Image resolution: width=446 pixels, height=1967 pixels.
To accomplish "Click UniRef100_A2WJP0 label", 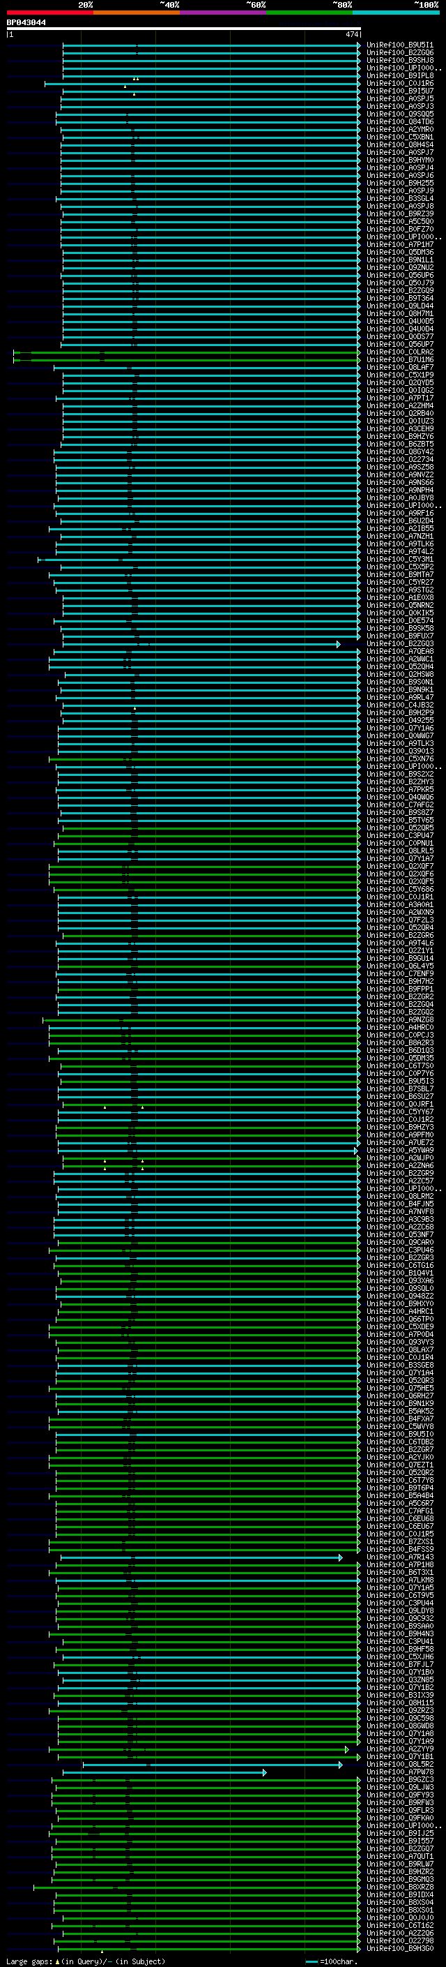I will 399,1158.
